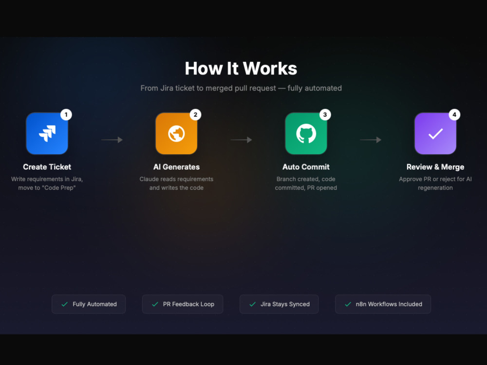
Task: Click the text "Claude reads requirements and writes the code"
Action: tap(176, 183)
